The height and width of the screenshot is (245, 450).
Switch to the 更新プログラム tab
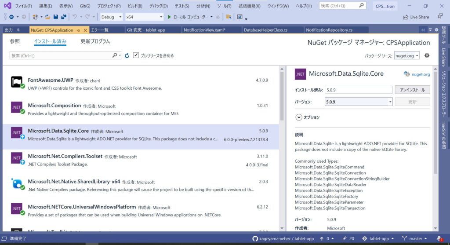pyautogui.click(x=95, y=41)
